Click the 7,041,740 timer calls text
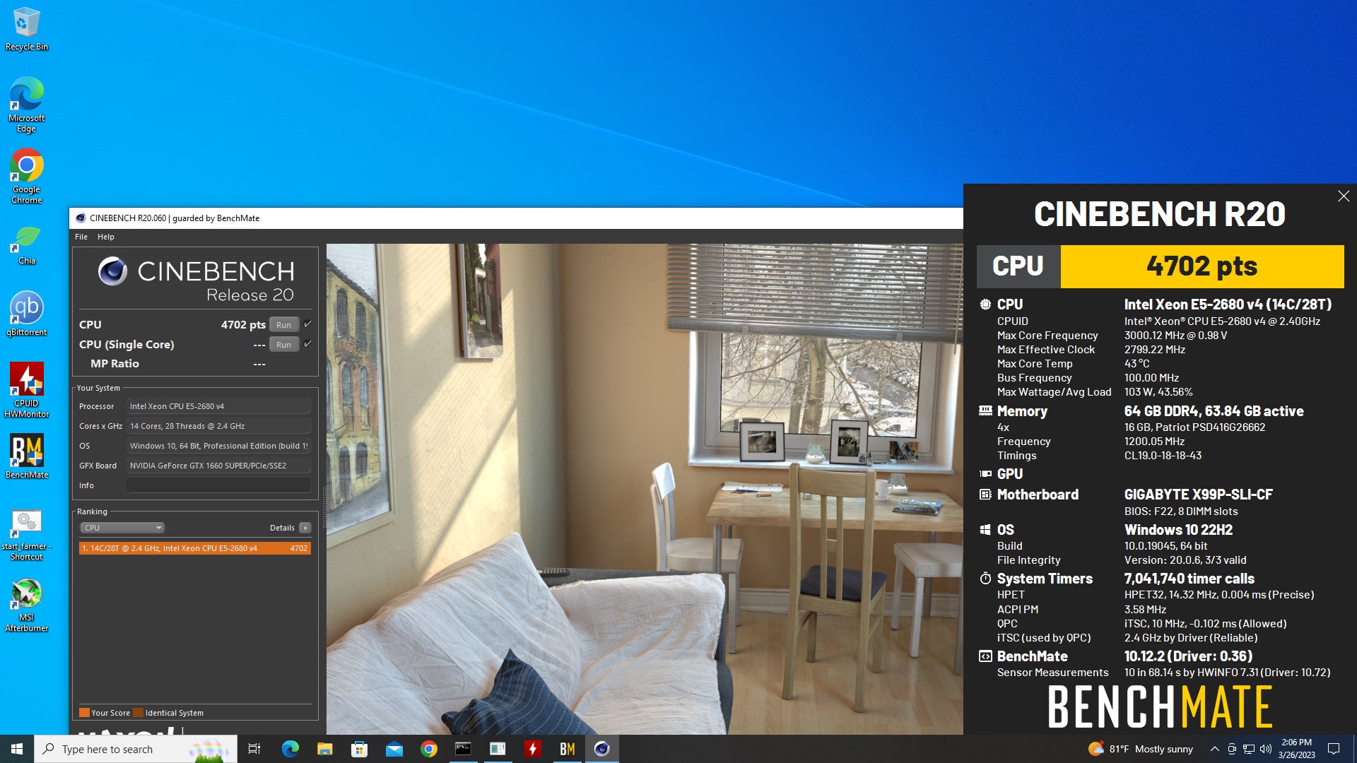Image resolution: width=1357 pixels, height=763 pixels. [1189, 579]
